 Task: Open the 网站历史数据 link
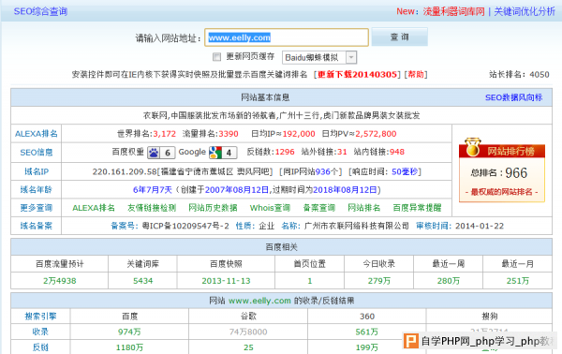[213, 208]
